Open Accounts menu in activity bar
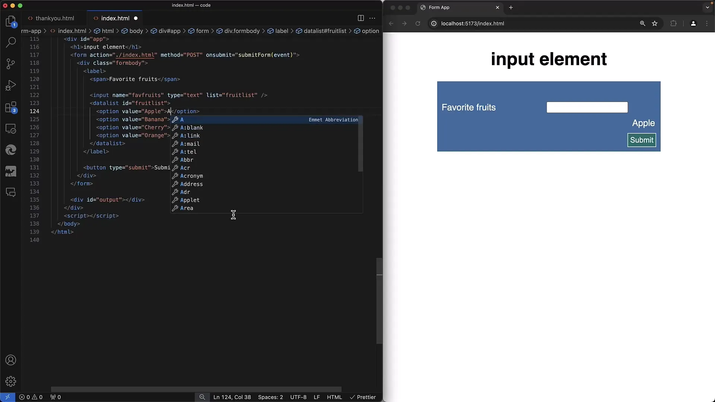Viewport: 715px width, 402px height. point(11,360)
